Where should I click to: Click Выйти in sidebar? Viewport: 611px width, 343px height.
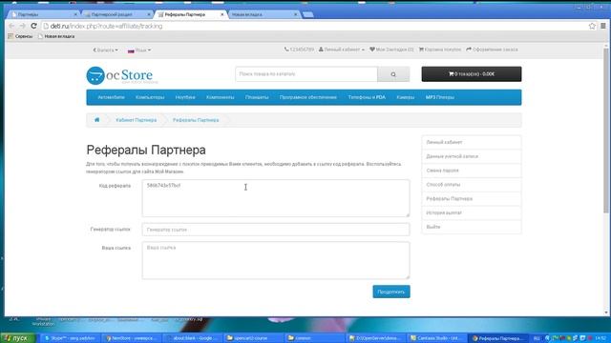click(472, 227)
